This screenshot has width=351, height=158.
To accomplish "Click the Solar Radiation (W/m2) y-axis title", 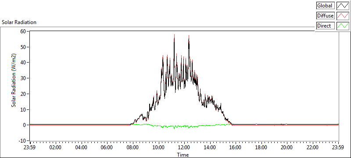I will pyautogui.click(x=14, y=81).
